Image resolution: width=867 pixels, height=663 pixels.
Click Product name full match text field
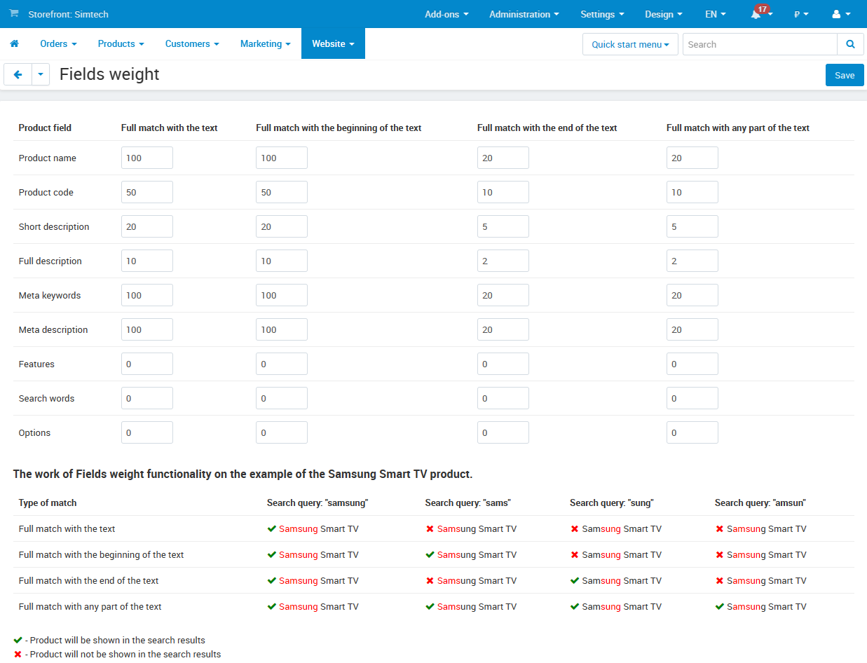tap(147, 158)
